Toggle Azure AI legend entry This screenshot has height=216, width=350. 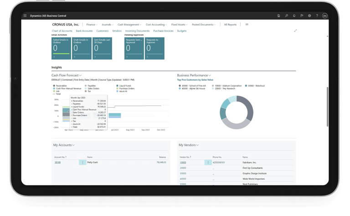[x=122, y=91]
